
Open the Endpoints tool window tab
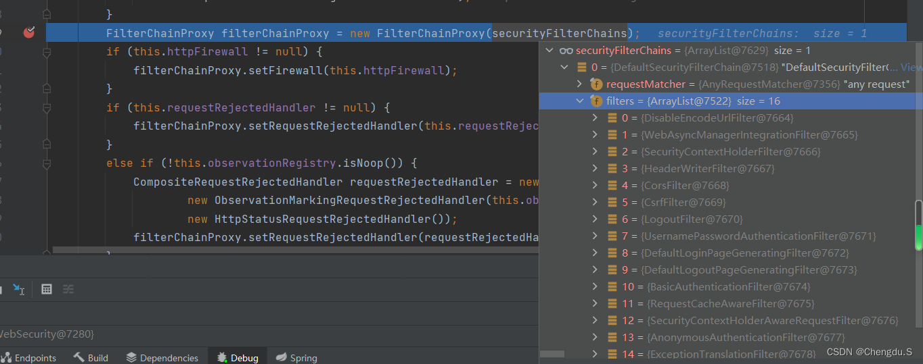[x=28, y=358]
